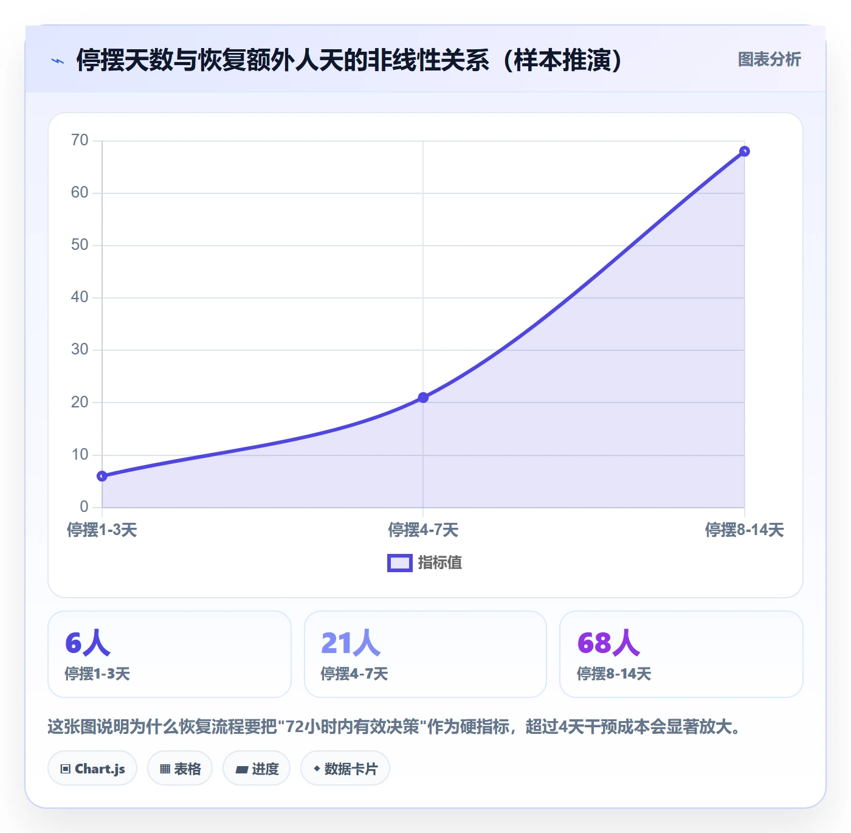Select the 图表分析 label in the header
The width and height of the screenshot is (851, 833).
click(x=770, y=60)
